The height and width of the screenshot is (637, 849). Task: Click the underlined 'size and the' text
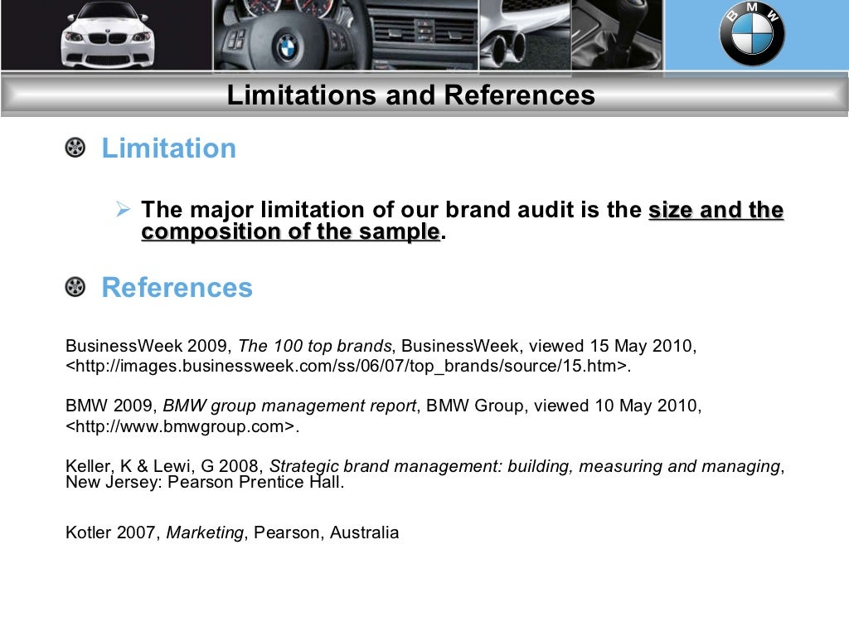tap(716, 210)
